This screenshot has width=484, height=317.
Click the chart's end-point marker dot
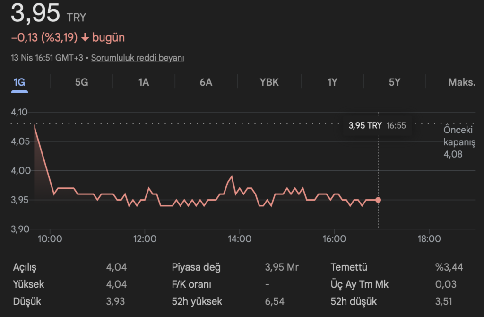378,200
